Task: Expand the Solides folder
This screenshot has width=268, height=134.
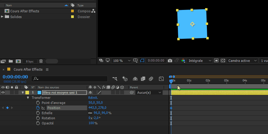Action: (2, 17)
